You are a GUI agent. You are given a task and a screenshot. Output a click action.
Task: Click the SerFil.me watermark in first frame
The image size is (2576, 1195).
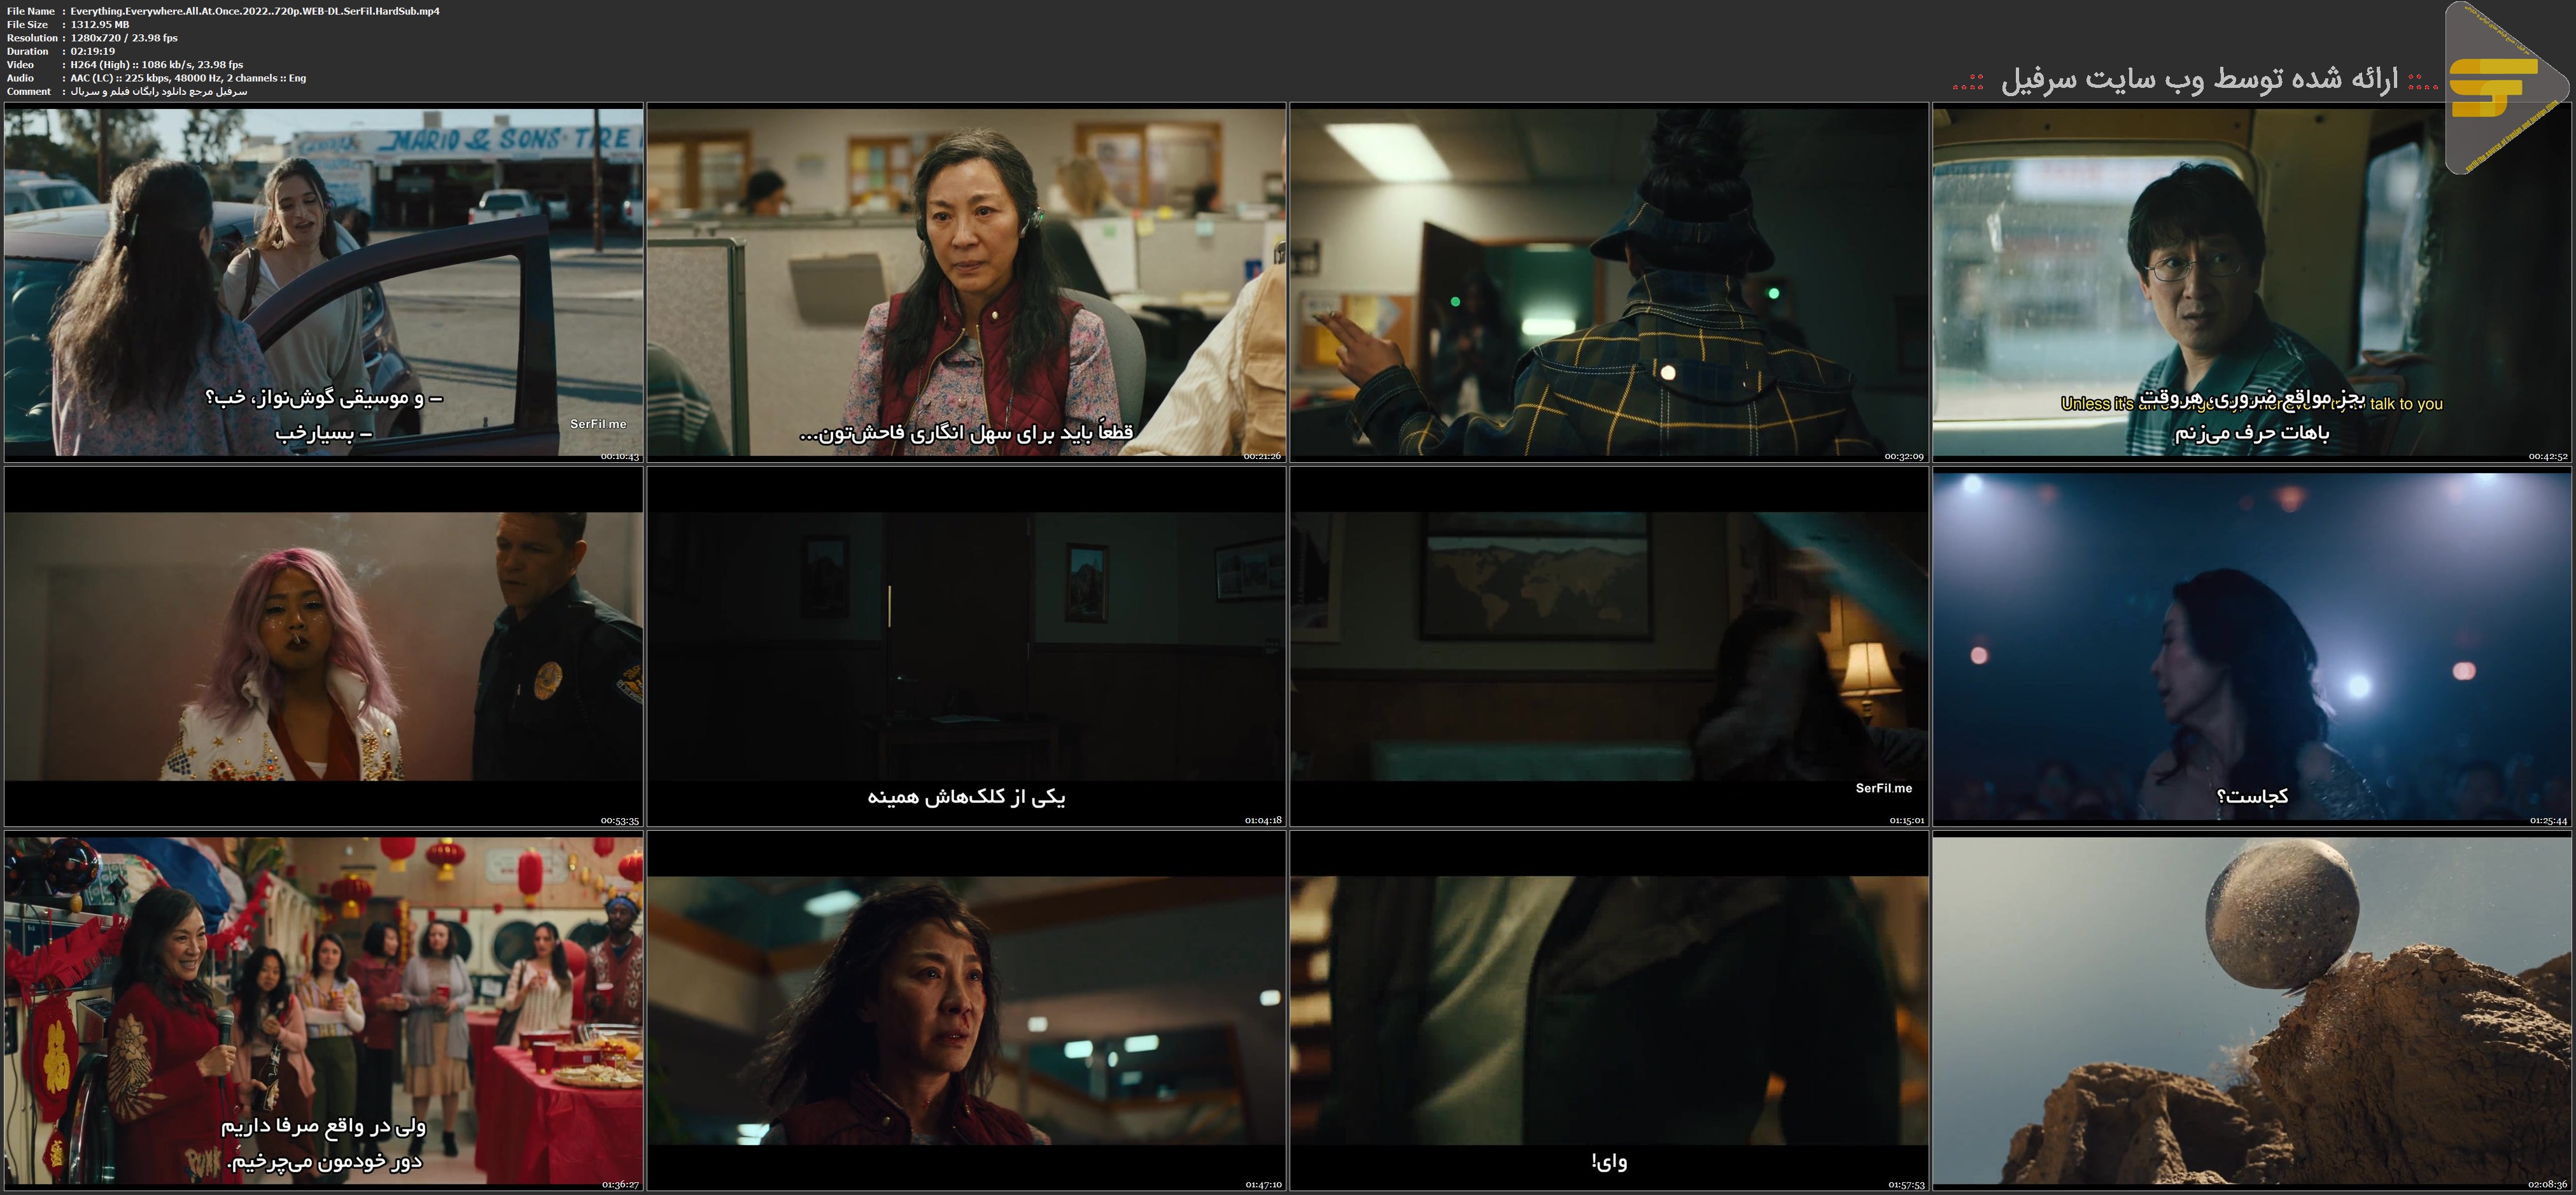coord(598,424)
